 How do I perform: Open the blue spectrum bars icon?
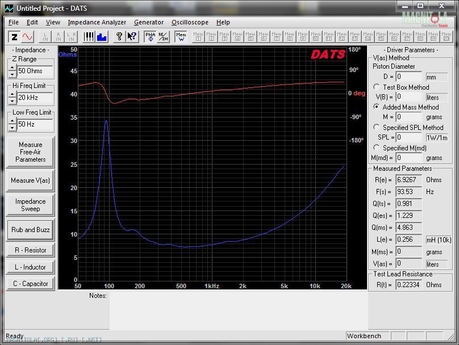pos(102,37)
